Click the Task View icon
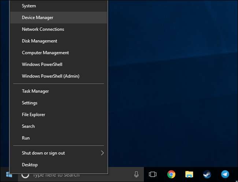238x182 pixels. [153, 175]
